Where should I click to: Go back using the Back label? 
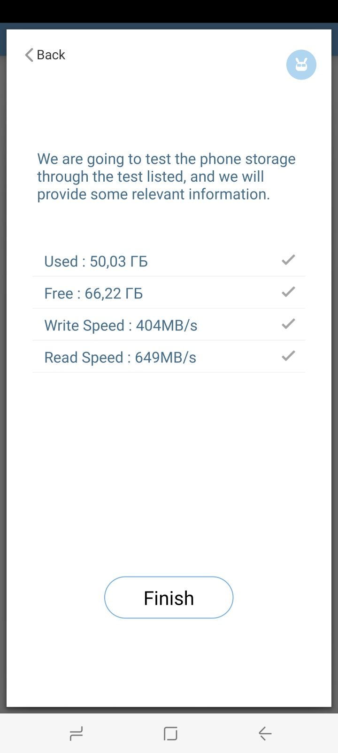click(51, 55)
